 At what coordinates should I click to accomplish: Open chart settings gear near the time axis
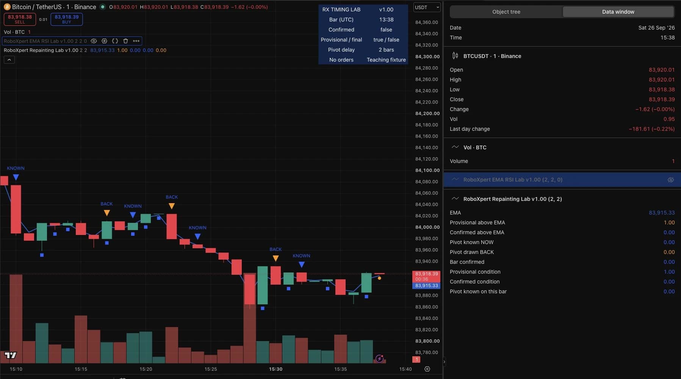click(427, 369)
